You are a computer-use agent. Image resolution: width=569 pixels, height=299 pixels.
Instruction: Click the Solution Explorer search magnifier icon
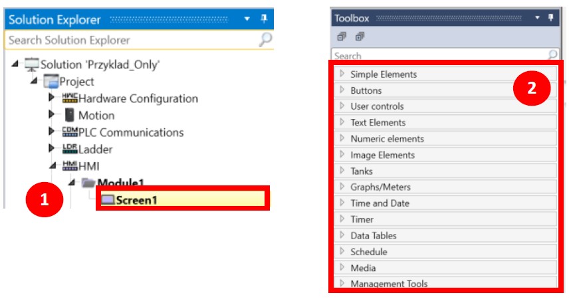(266, 40)
